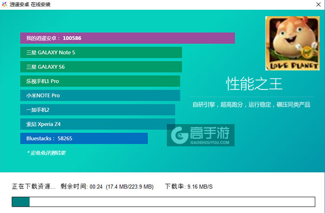Select the 三星 GALAXY Note 5 bar
Viewport: 325px width, 213px height.
101,53
